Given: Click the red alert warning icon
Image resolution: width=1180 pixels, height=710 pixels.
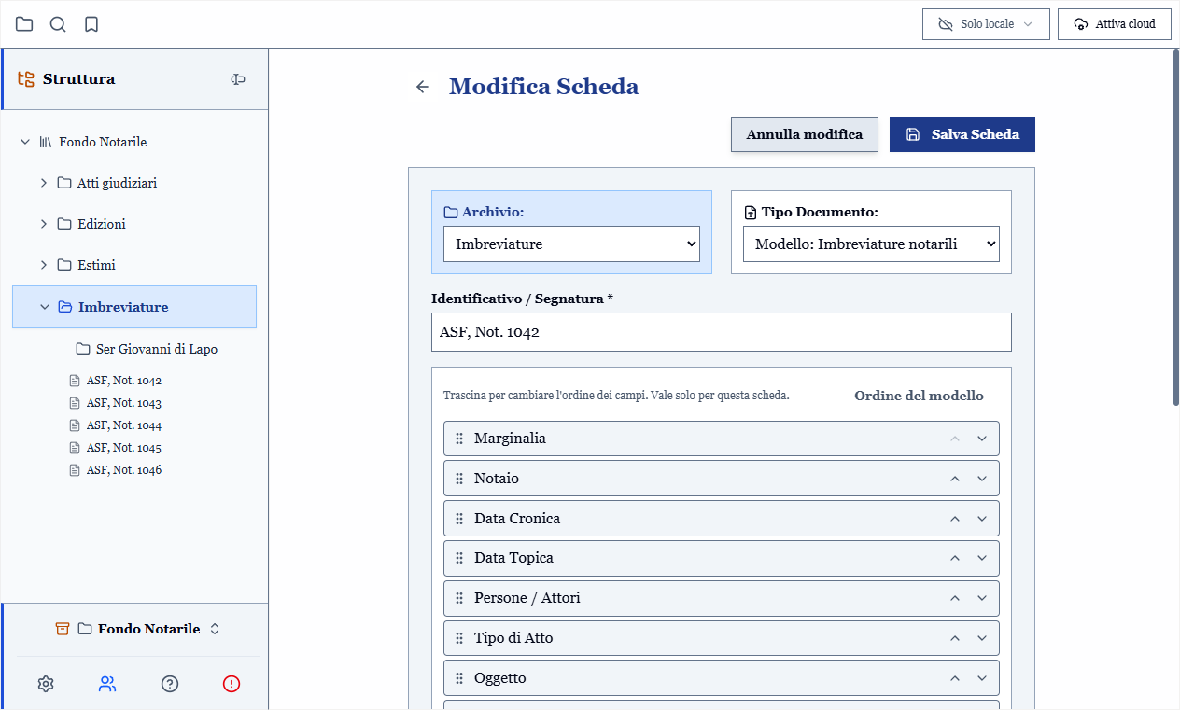Looking at the screenshot, I should [x=232, y=684].
